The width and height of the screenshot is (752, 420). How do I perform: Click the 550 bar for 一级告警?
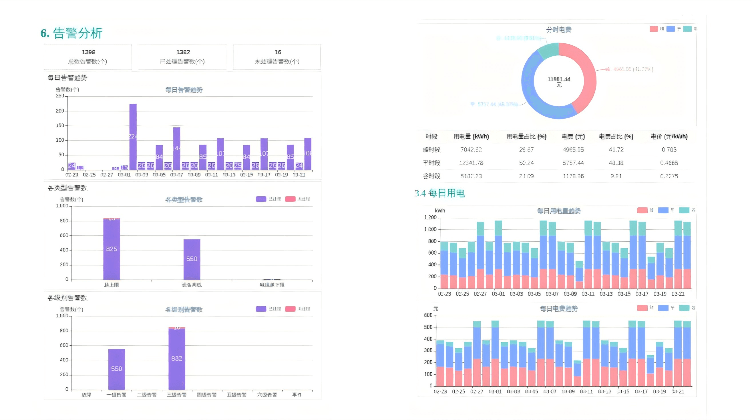pyautogui.click(x=116, y=369)
